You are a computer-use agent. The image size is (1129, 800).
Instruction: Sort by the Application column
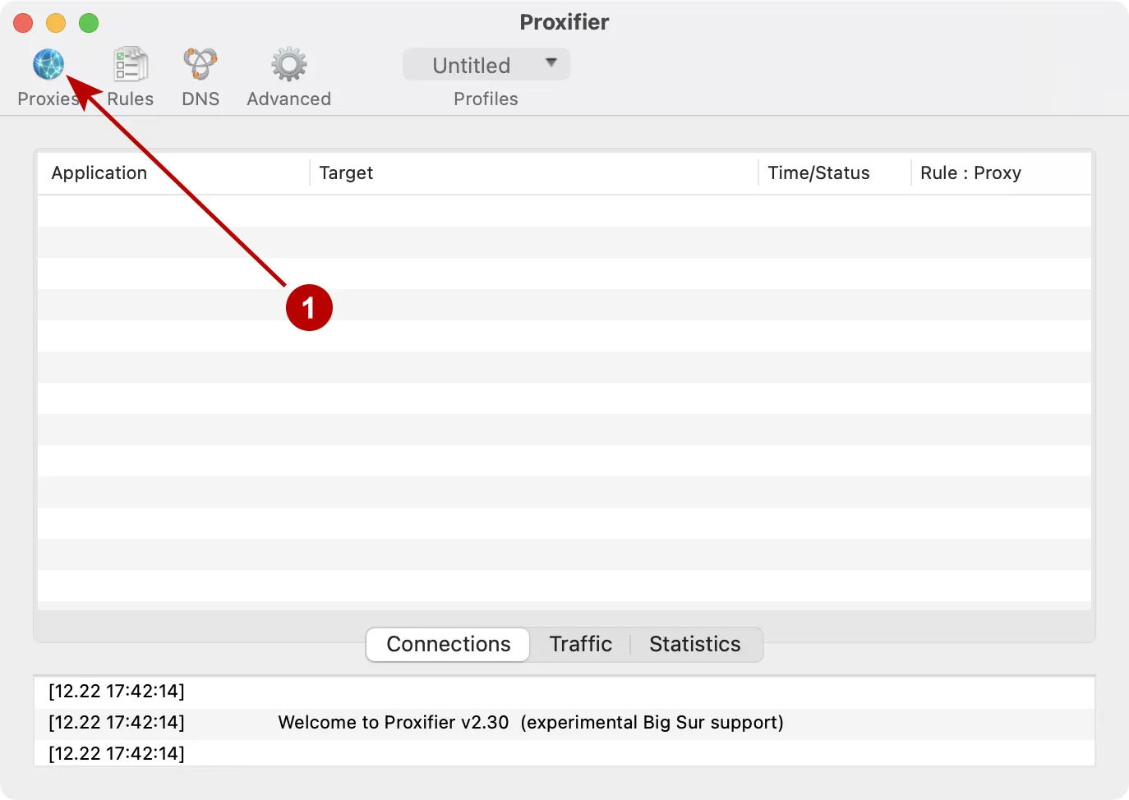click(x=99, y=172)
